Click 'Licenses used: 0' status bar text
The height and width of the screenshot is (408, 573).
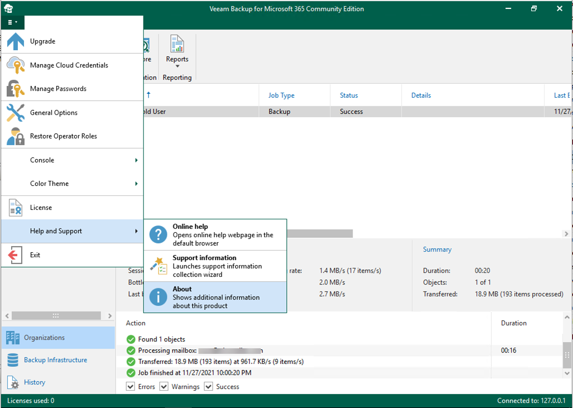tap(31, 401)
